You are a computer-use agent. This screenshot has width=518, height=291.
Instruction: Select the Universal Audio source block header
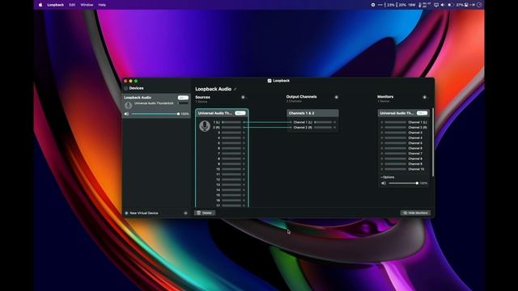click(222, 113)
